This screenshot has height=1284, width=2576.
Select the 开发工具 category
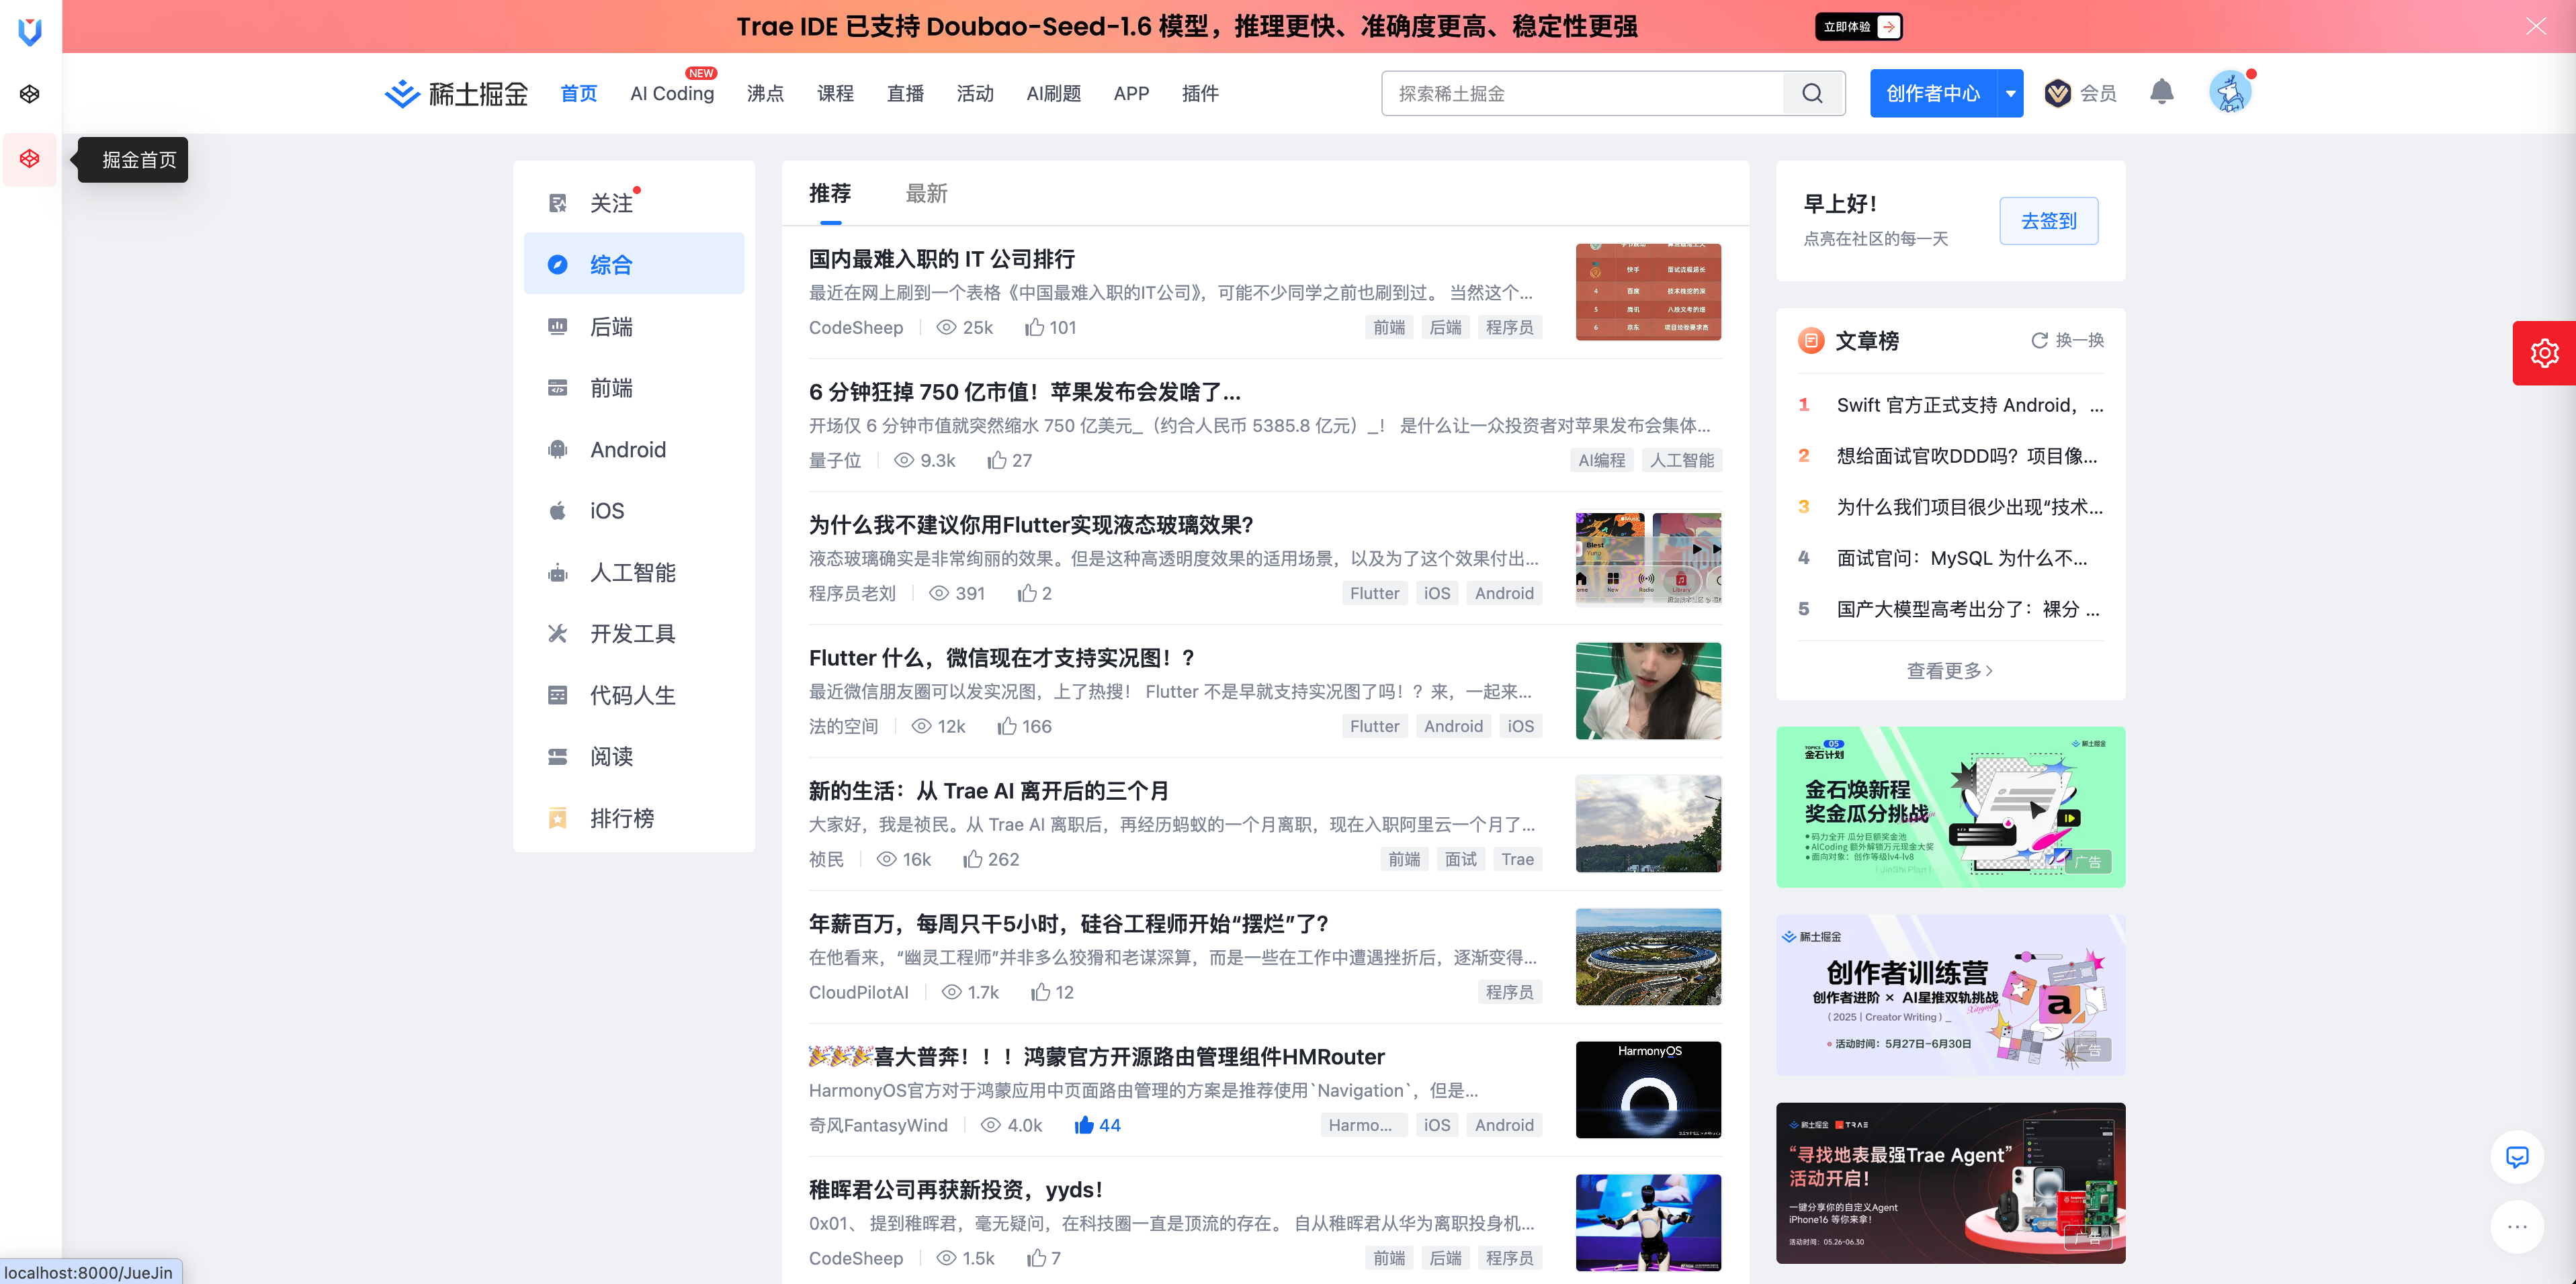(x=634, y=633)
